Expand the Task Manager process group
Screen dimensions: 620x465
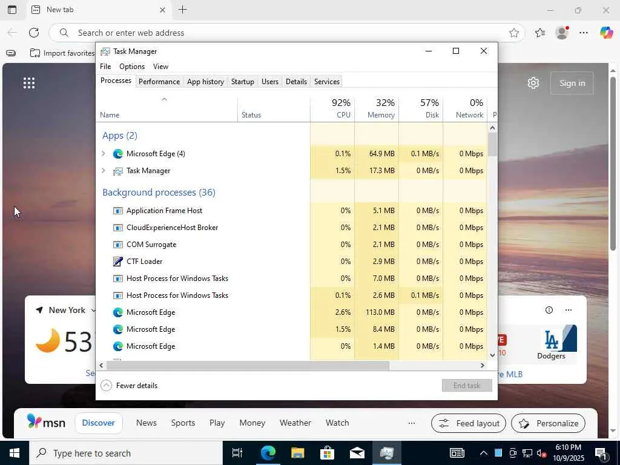point(104,170)
